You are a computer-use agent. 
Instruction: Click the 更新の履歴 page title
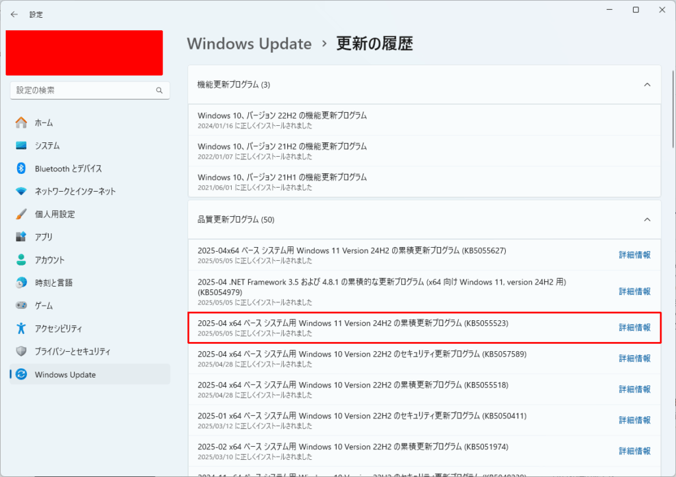pyautogui.click(x=374, y=44)
